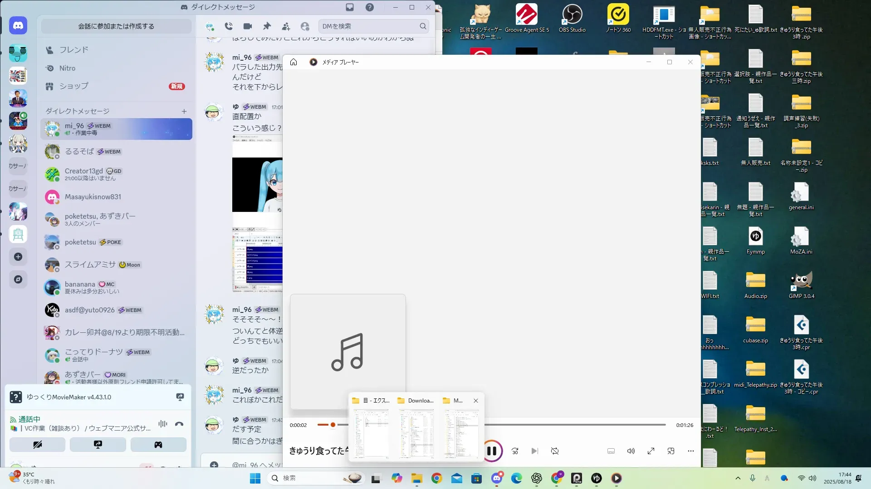Switch Media Player to mini player view
The height and width of the screenshot is (489, 871).
tap(671, 451)
